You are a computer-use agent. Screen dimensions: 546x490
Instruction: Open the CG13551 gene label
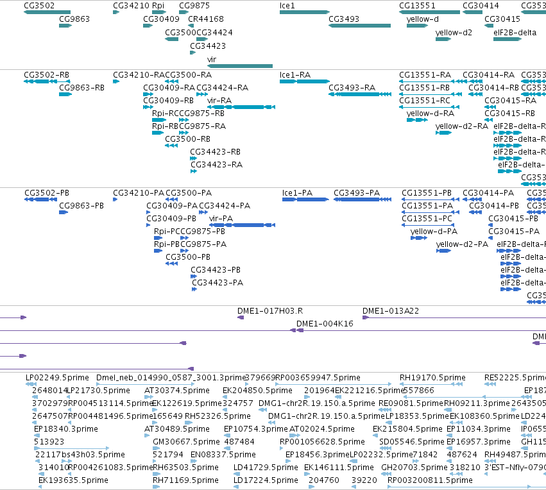pyautogui.click(x=417, y=6)
